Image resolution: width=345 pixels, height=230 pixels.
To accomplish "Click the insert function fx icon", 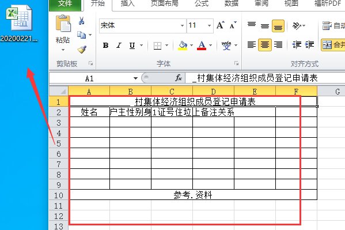I will 179,78.
